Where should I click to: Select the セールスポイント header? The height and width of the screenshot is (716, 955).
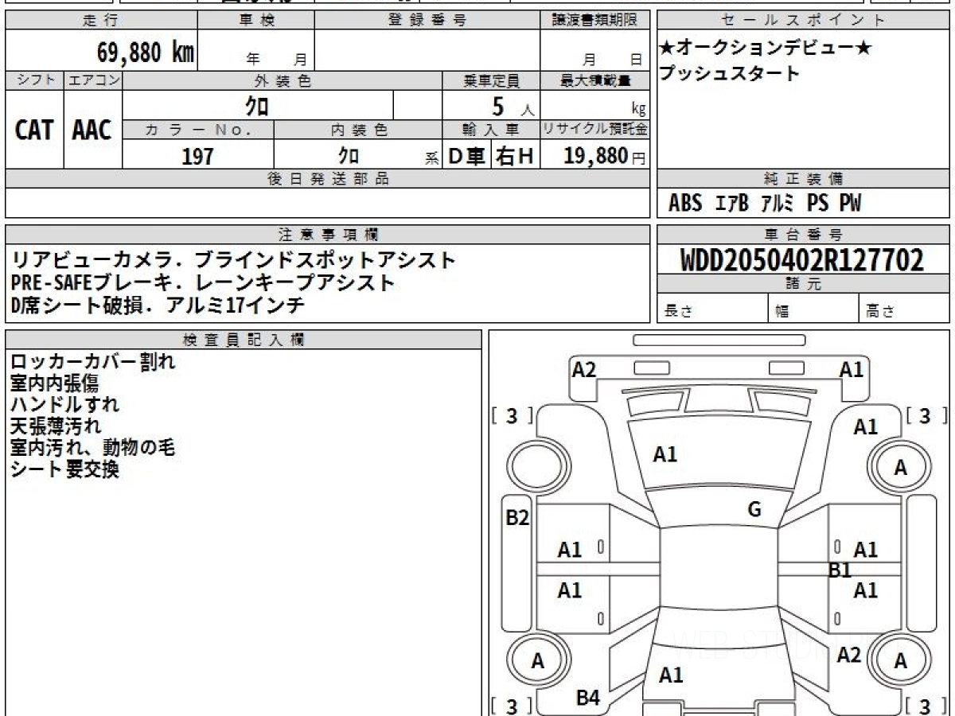click(803, 20)
